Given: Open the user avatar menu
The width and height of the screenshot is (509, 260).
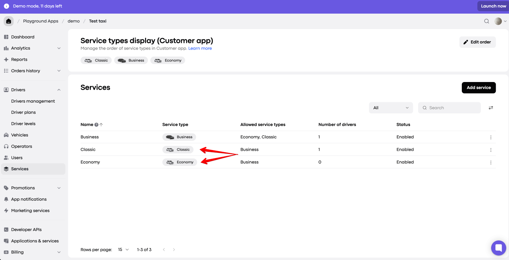Looking at the screenshot, I should [x=500, y=21].
